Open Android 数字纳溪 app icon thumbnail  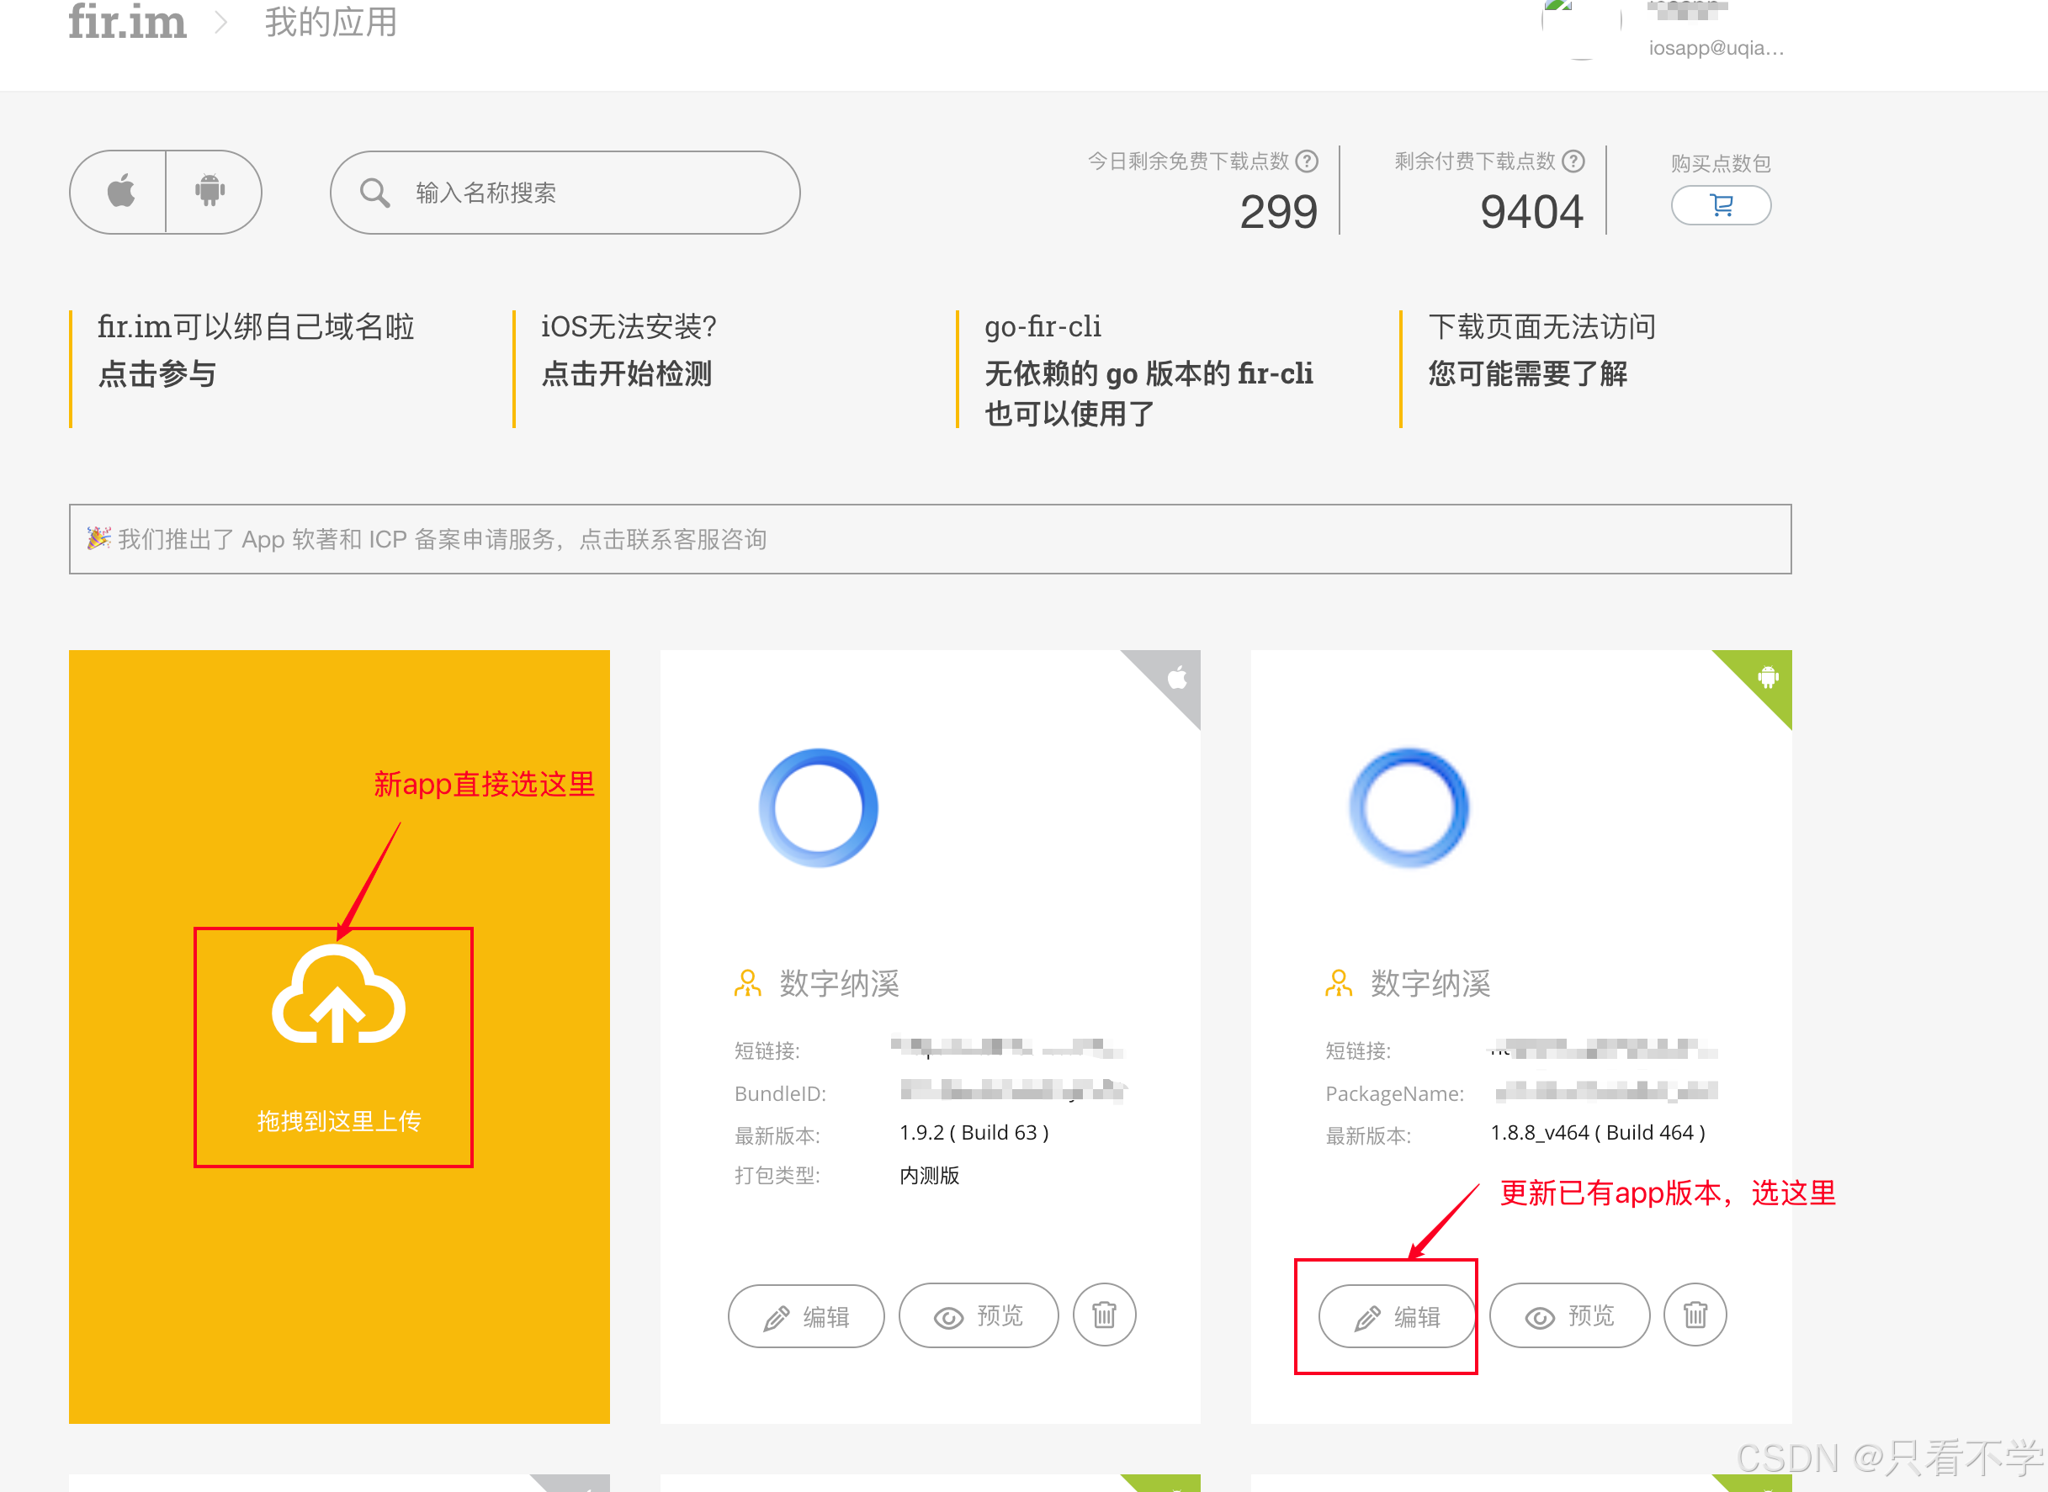click(x=1409, y=807)
